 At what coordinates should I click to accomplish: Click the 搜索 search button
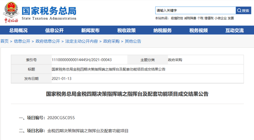click(x=243, y=11)
